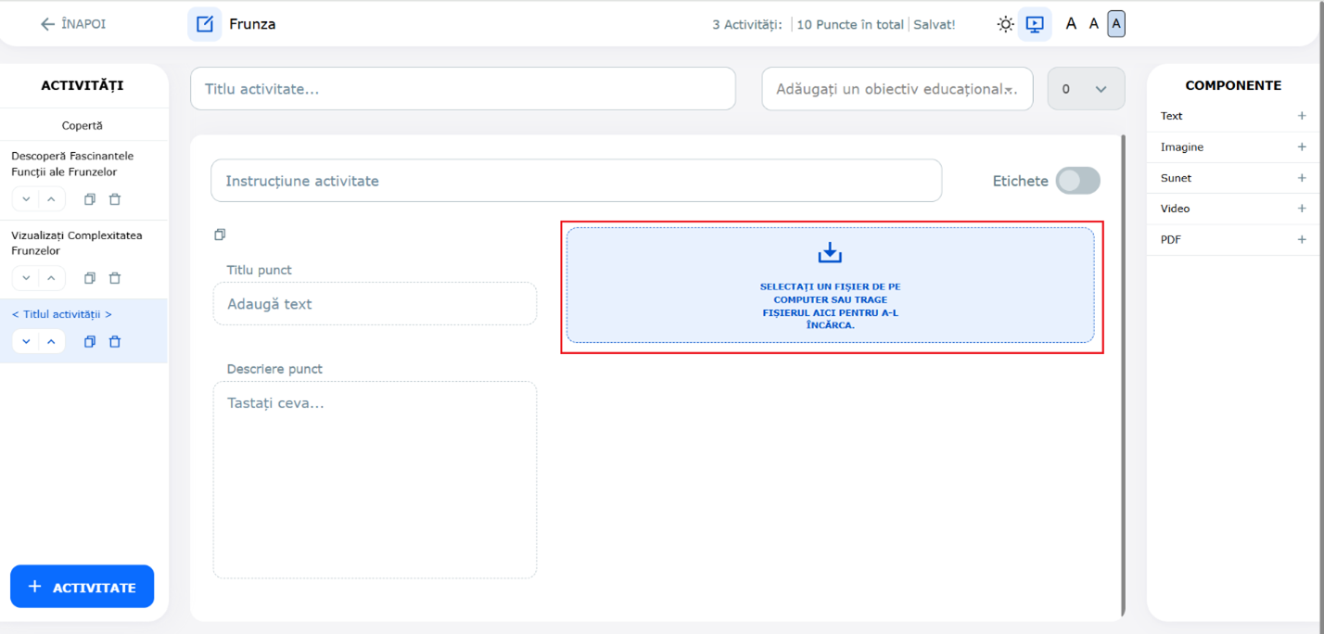Screen dimensions: 1324x634
Task: Click the trash icon for Titlul activității
Action: (x=115, y=342)
